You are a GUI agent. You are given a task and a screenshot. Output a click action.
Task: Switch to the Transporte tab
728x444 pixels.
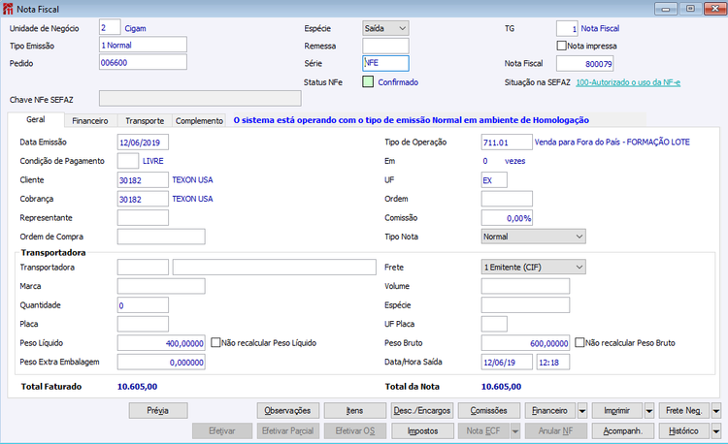[145, 120]
